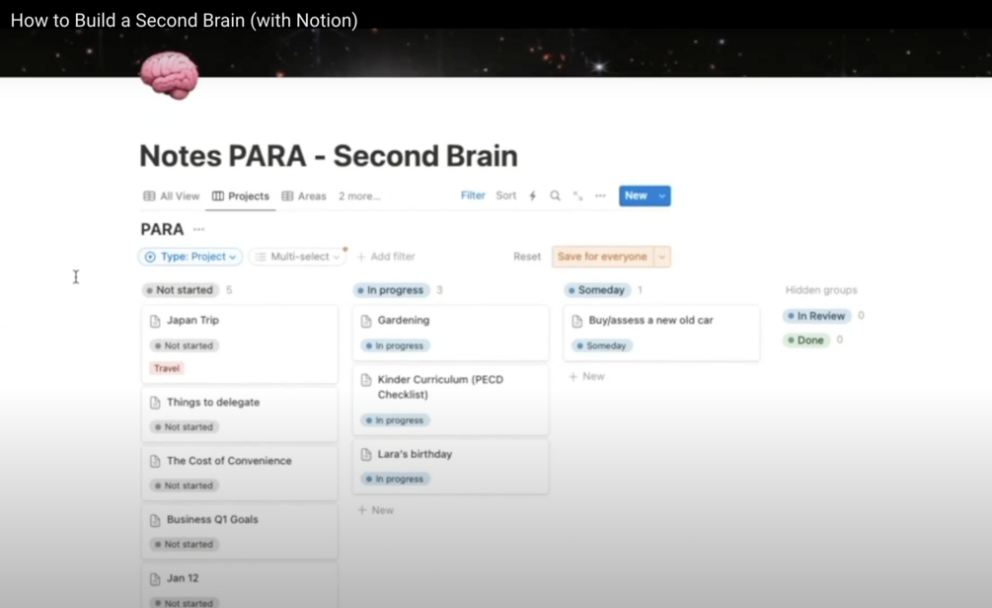The width and height of the screenshot is (992, 608).
Task: Show the In Review hidden group
Action: 816,316
